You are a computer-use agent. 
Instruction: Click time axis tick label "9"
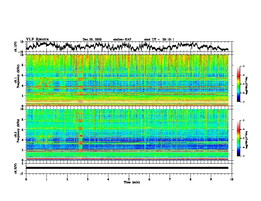(x=211, y=179)
